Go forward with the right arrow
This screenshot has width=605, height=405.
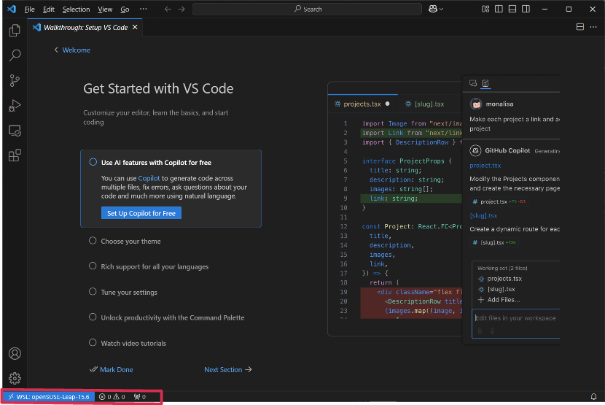[181, 9]
